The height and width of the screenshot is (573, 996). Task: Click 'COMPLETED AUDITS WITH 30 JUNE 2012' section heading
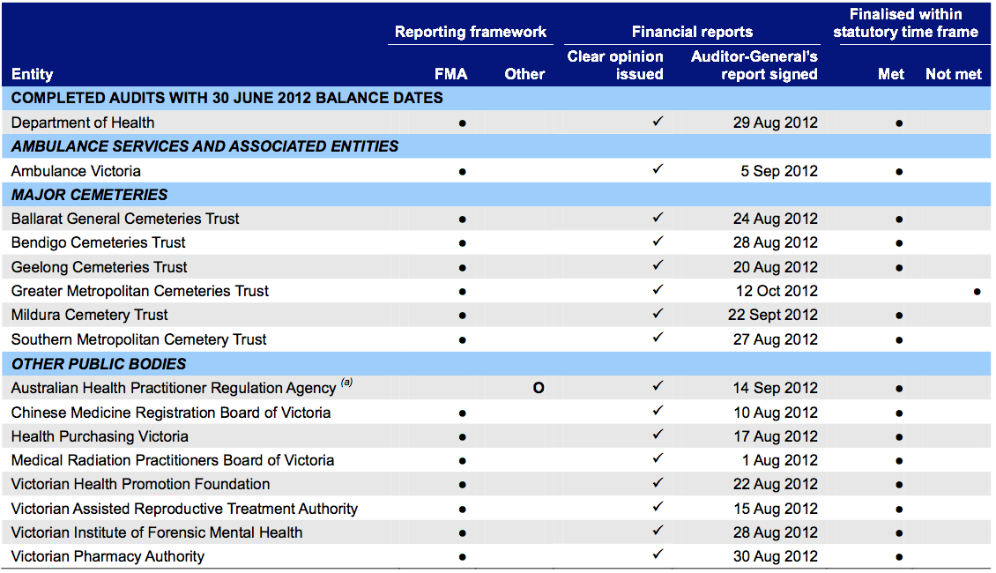[227, 99]
